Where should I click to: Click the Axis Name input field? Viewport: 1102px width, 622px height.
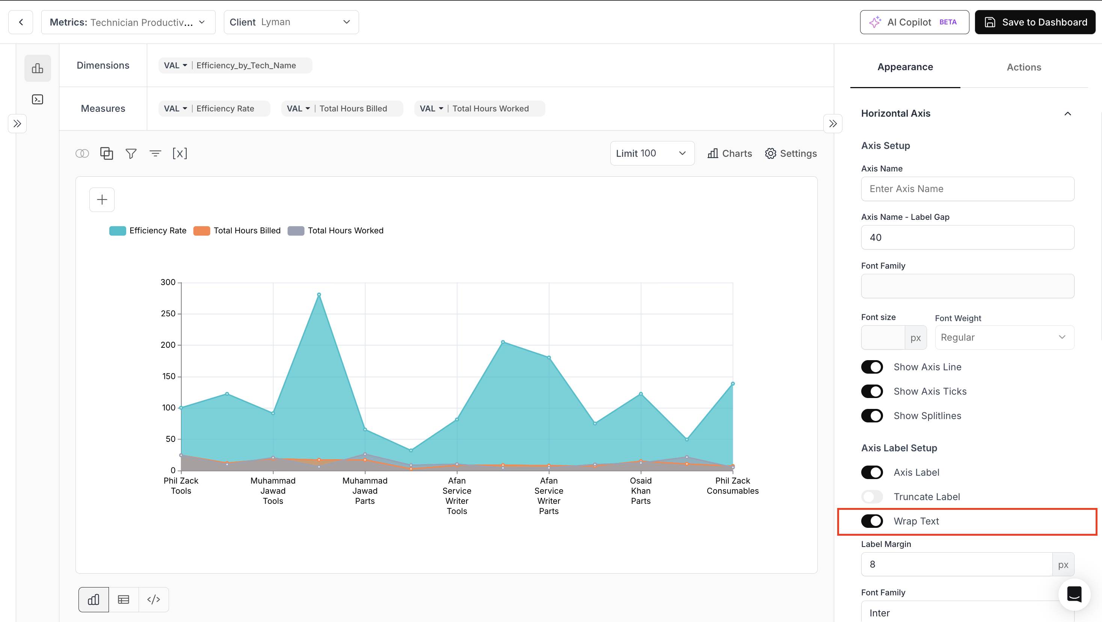click(x=968, y=189)
